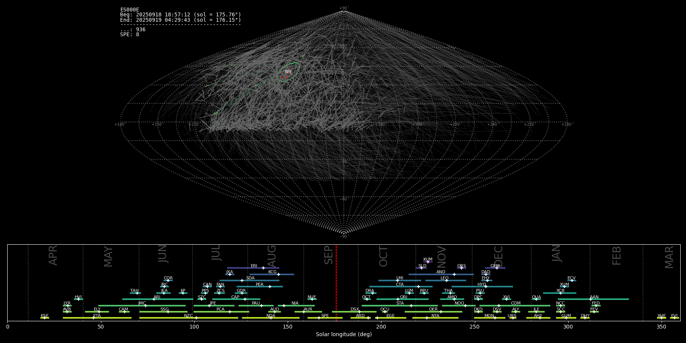The image size is (686, 343).
Task: Click the AND shower activity bar
Action: coord(441,274)
